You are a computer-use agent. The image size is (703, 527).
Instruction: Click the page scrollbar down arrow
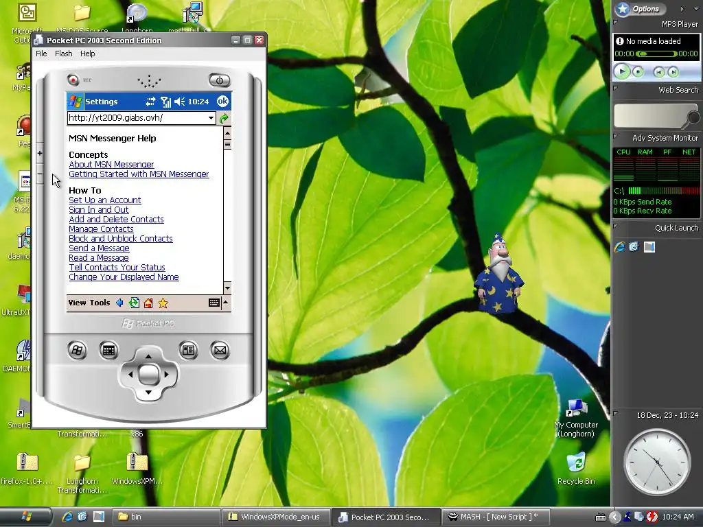pos(227,288)
